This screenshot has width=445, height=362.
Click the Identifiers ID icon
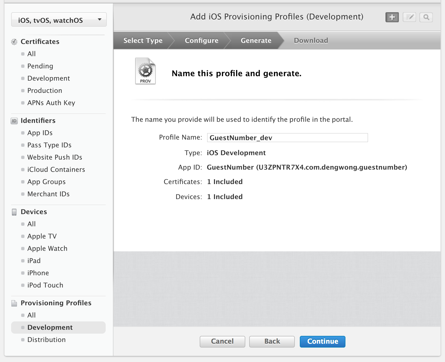click(14, 121)
